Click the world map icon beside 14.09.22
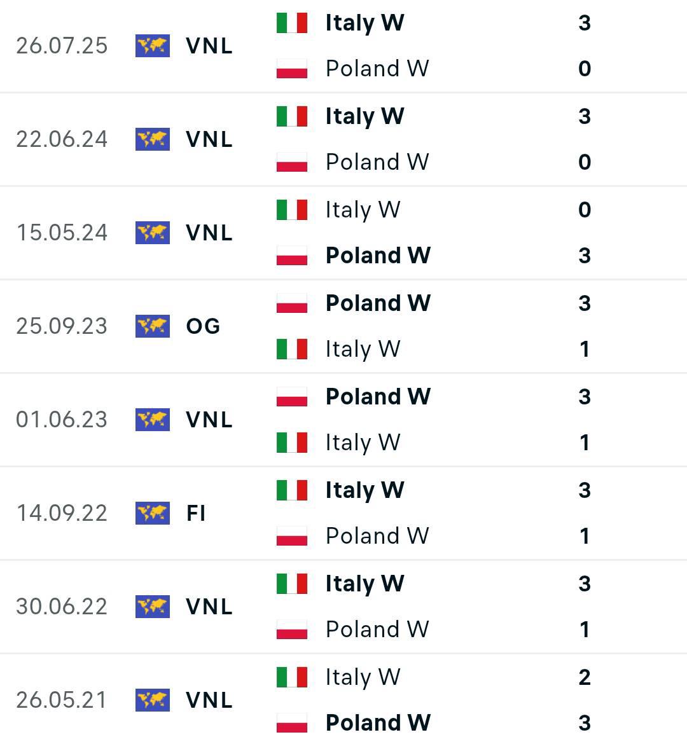 point(153,513)
